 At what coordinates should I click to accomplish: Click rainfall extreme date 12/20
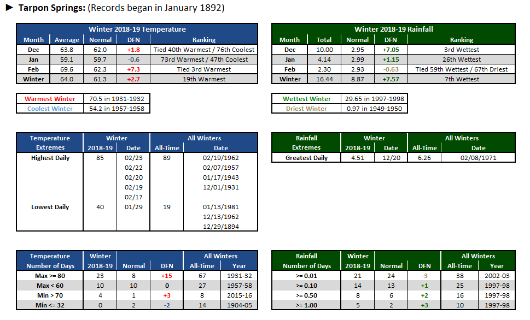click(391, 158)
